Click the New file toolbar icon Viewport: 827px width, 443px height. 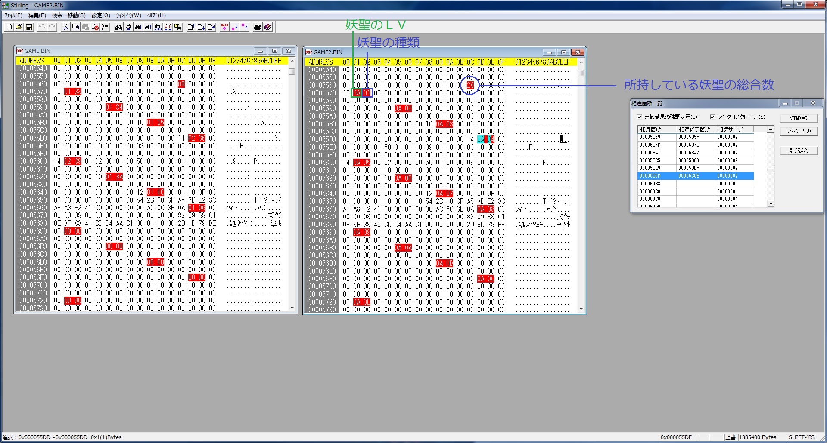[9, 27]
